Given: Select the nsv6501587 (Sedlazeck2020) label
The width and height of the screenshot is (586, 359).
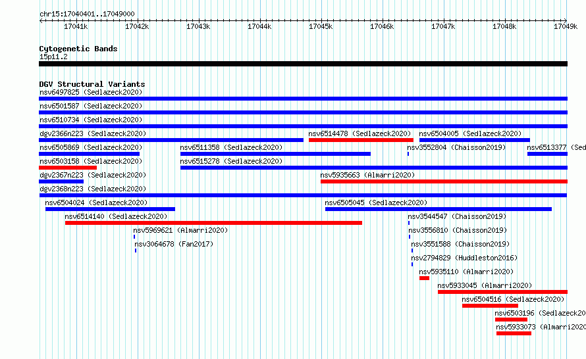Looking at the screenshot, I should point(91,106).
